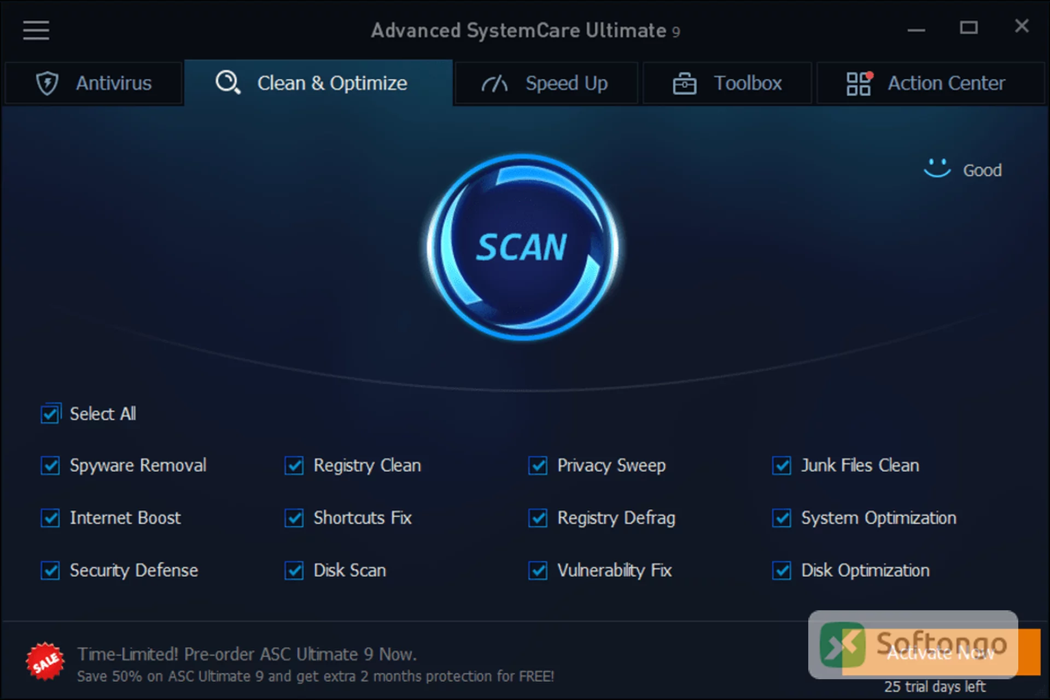Viewport: 1050px width, 700px height.
Task: Uncheck Registry Clean
Action: point(294,466)
